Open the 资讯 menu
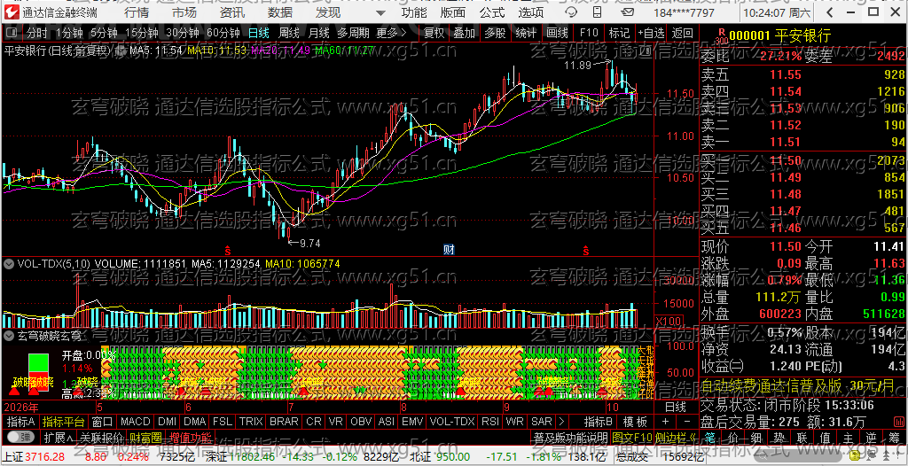 click(232, 12)
